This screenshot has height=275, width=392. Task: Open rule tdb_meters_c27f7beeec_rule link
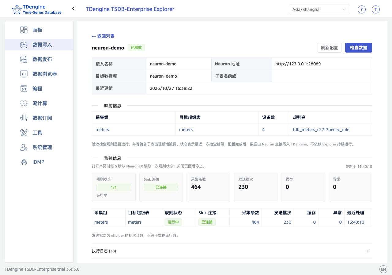tap(321, 130)
